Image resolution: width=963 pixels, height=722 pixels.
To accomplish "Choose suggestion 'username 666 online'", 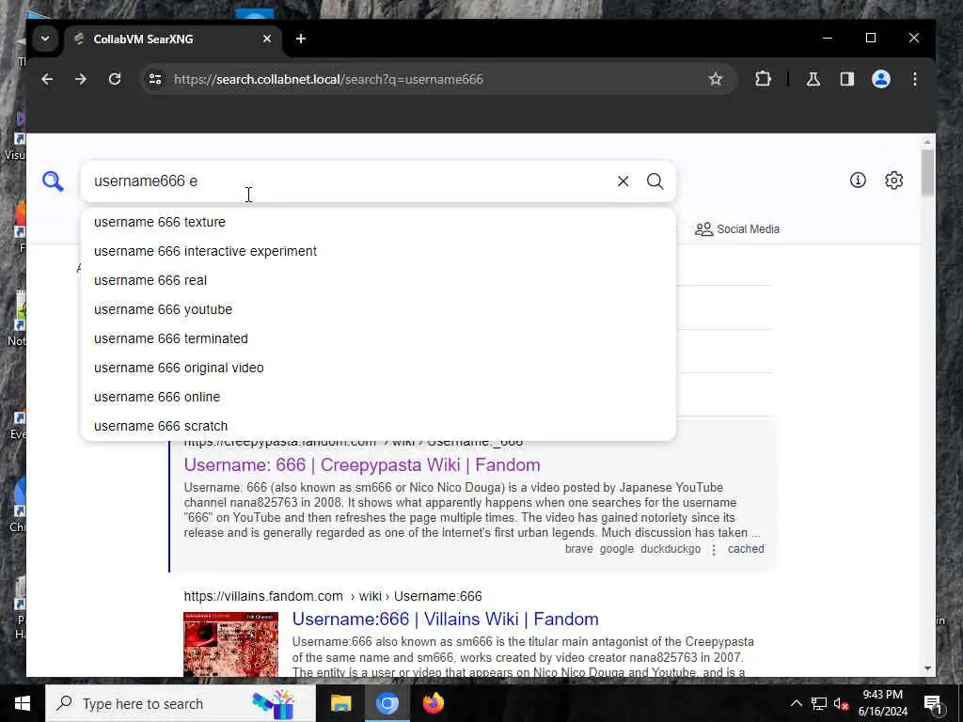I will click(378, 398).
